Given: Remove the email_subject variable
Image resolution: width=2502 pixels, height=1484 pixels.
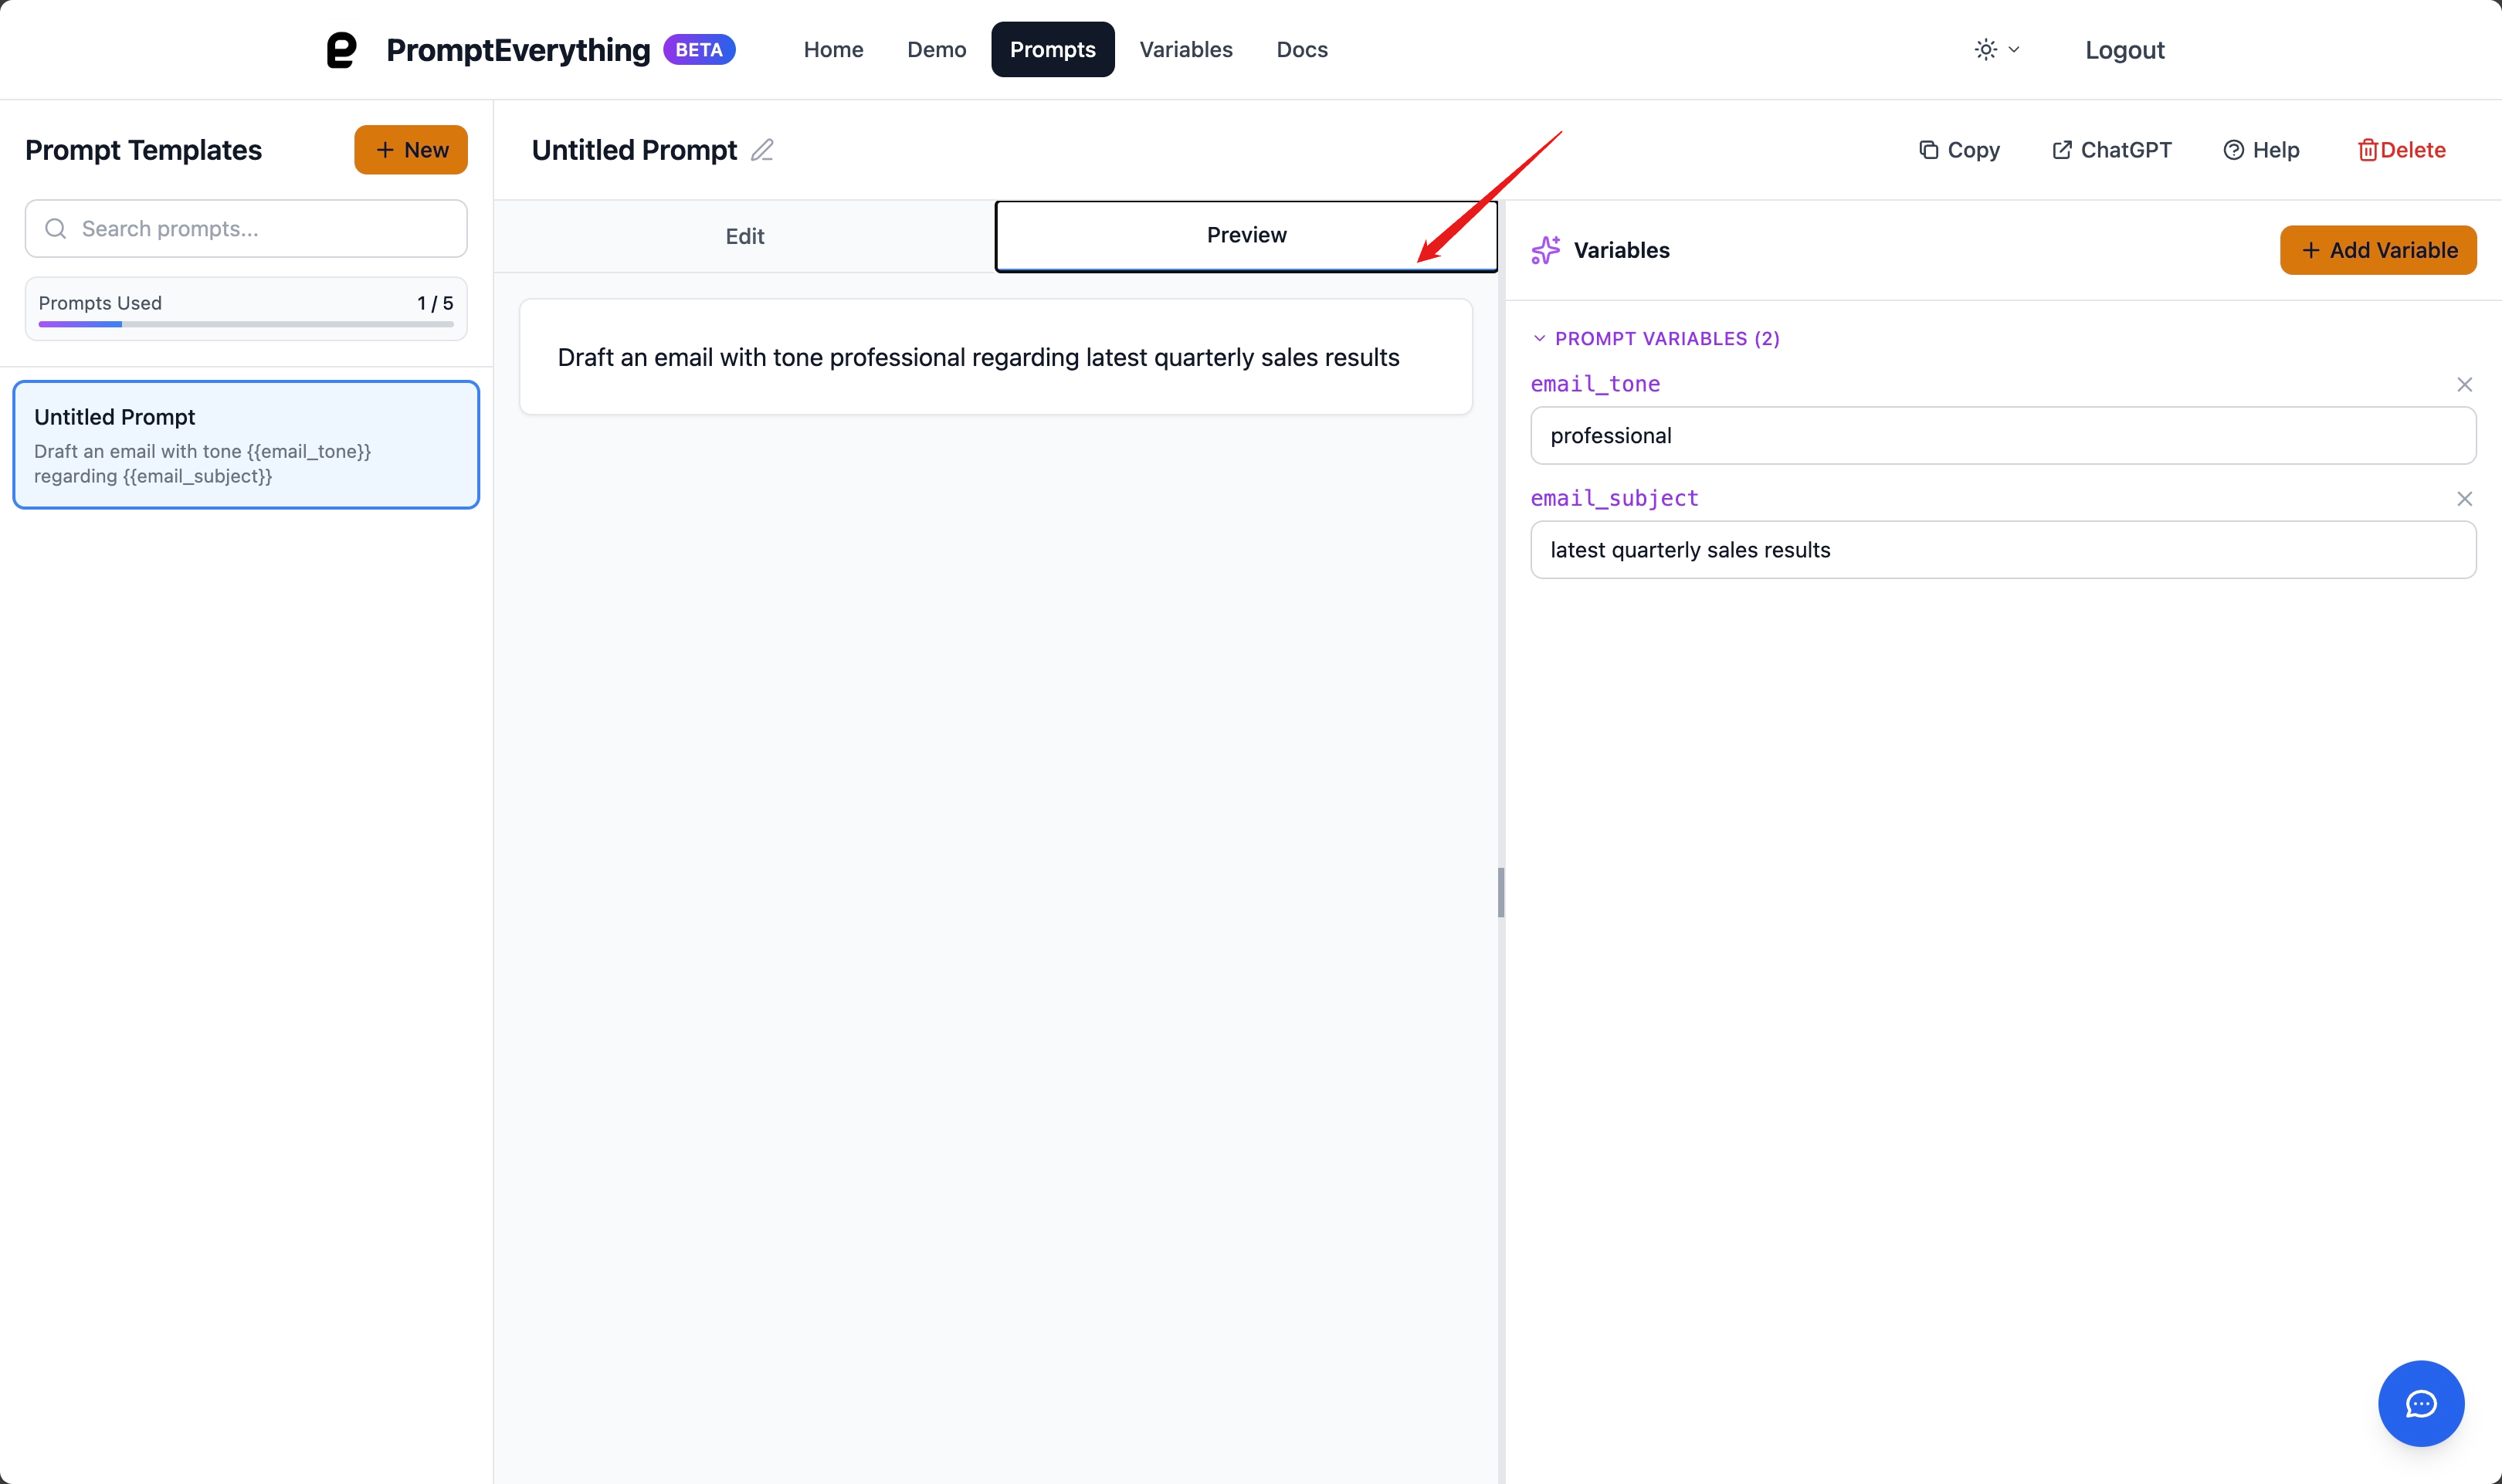Looking at the screenshot, I should (x=2464, y=499).
